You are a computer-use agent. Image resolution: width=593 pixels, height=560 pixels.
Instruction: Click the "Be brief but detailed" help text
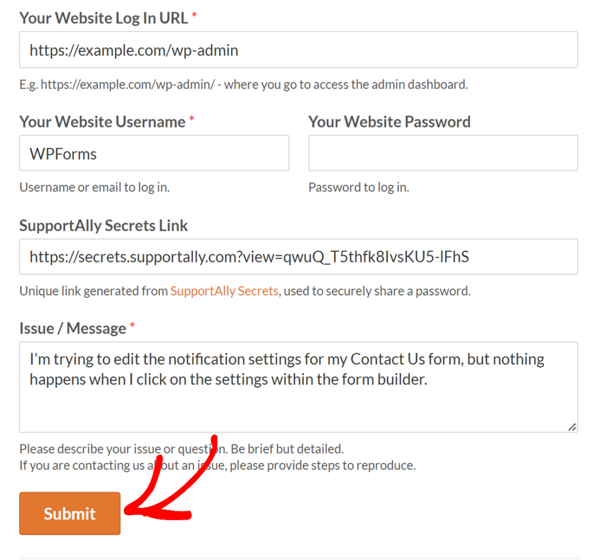click(x=287, y=449)
